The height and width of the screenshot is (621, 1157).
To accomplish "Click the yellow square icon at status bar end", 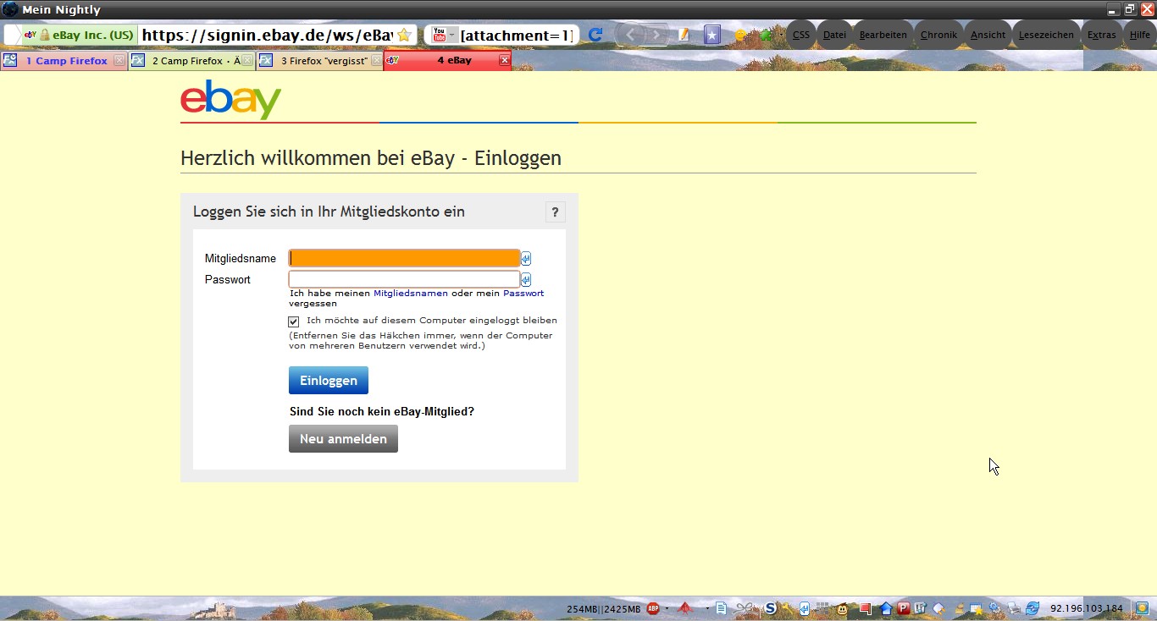I will pos(1142,608).
